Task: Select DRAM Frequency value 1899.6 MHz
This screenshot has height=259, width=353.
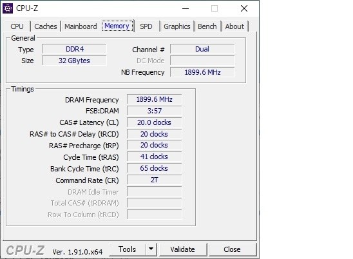Action: click(154, 99)
